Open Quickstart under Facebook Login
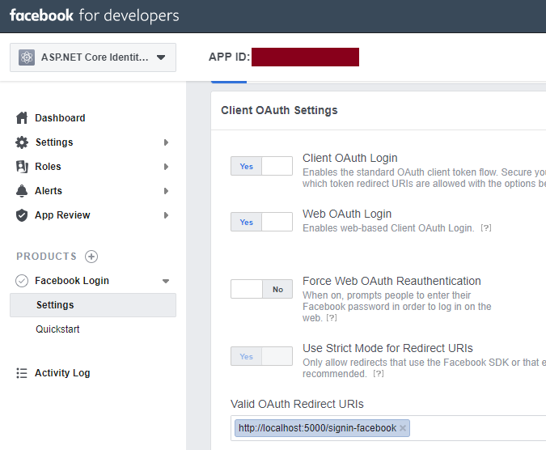Viewport: 546px width, 450px height. [x=57, y=329]
